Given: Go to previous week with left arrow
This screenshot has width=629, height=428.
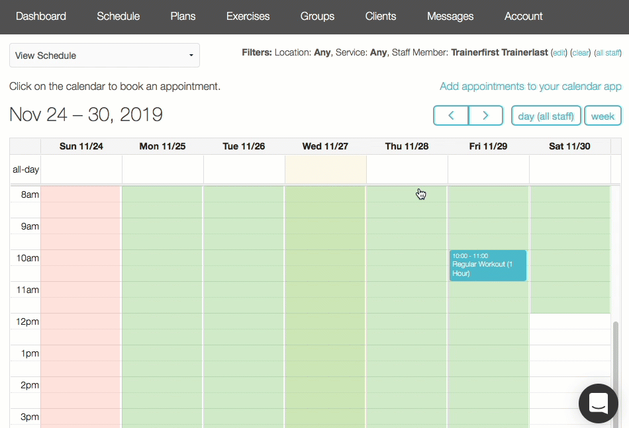Looking at the screenshot, I should [451, 116].
